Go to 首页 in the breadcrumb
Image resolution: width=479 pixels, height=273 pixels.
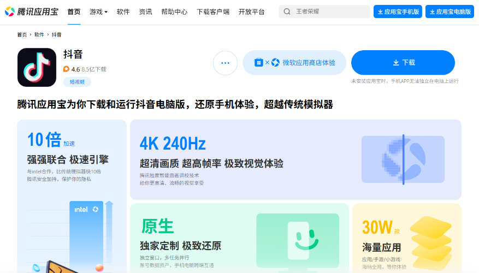click(22, 35)
